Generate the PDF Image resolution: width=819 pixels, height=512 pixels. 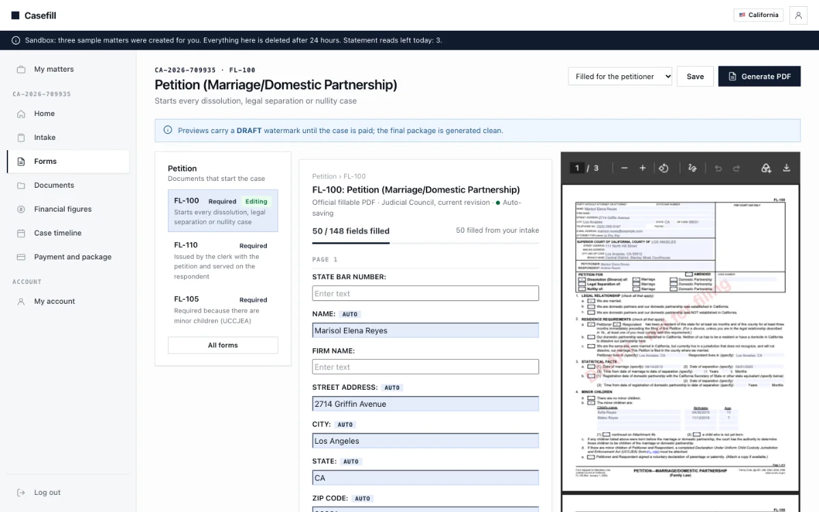point(759,76)
